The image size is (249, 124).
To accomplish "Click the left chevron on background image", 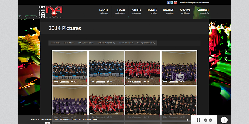I will (226, 59).
